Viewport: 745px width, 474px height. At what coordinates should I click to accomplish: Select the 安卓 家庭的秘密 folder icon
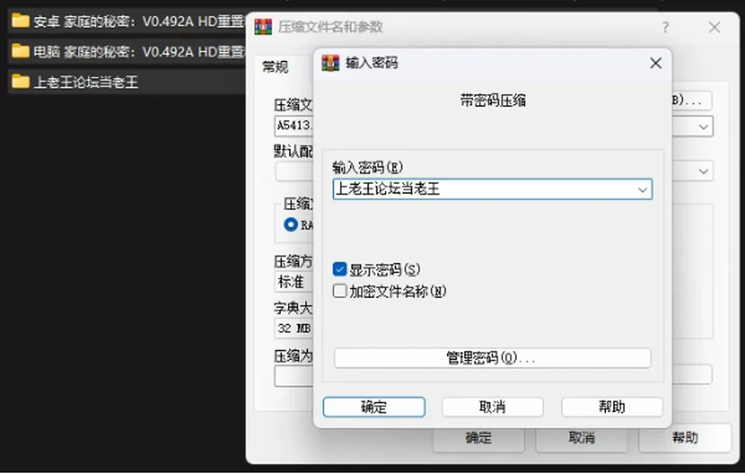tap(20, 21)
